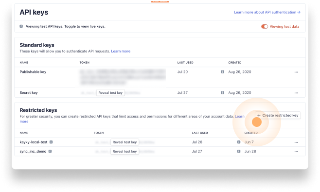Open more options menu for sync_inc_demo
The width and height of the screenshot is (320, 192).
296,152
